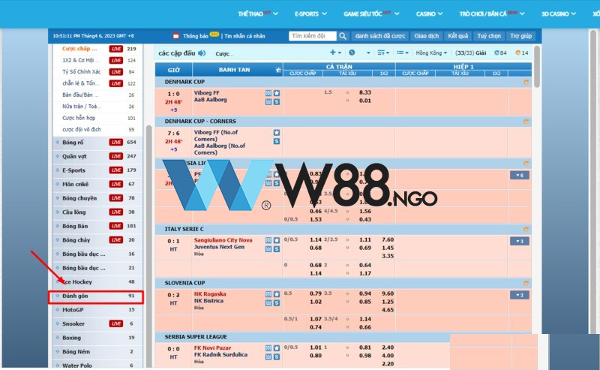Open the CASINO top menu
Viewport: 600px width, 370px height.
click(x=429, y=14)
